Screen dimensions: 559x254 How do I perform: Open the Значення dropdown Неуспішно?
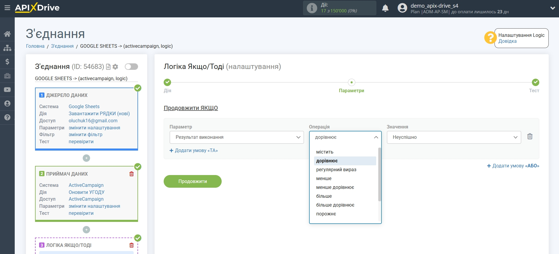click(x=454, y=137)
